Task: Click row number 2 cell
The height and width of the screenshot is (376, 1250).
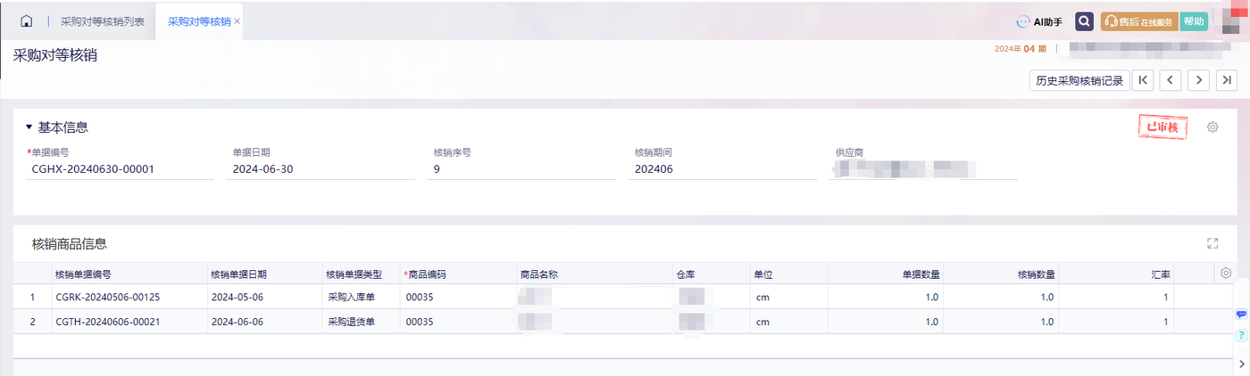Action: pos(33,322)
